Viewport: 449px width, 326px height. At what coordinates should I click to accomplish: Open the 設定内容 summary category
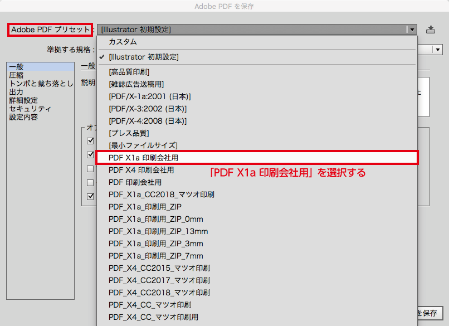40,117
